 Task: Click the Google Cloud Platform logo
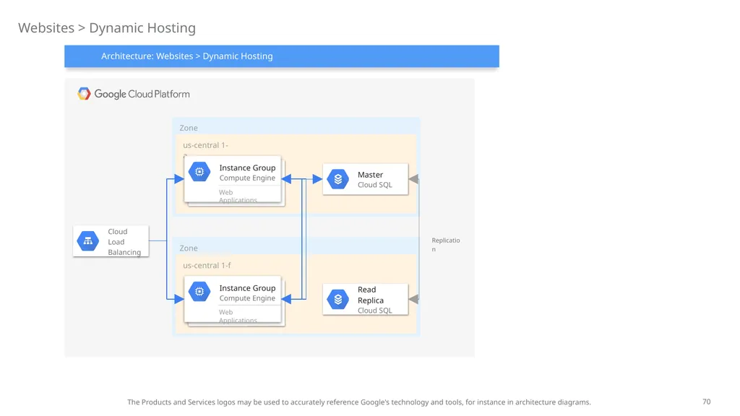pos(134,94)
